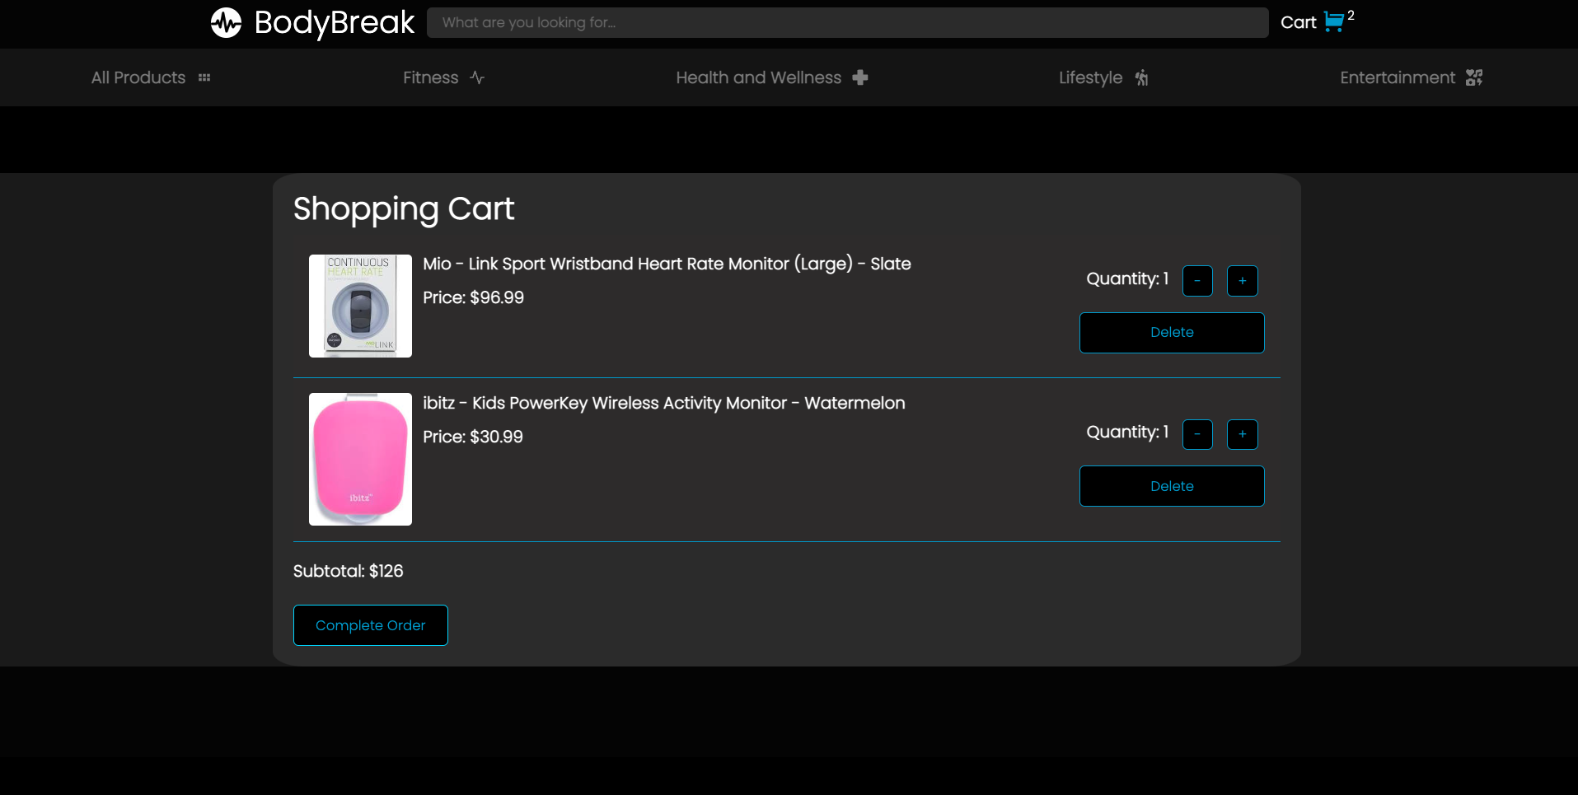1578x795 pixels.
Task: Open the pink ibitz watermelon thumbnail
Action: (359, 459)
